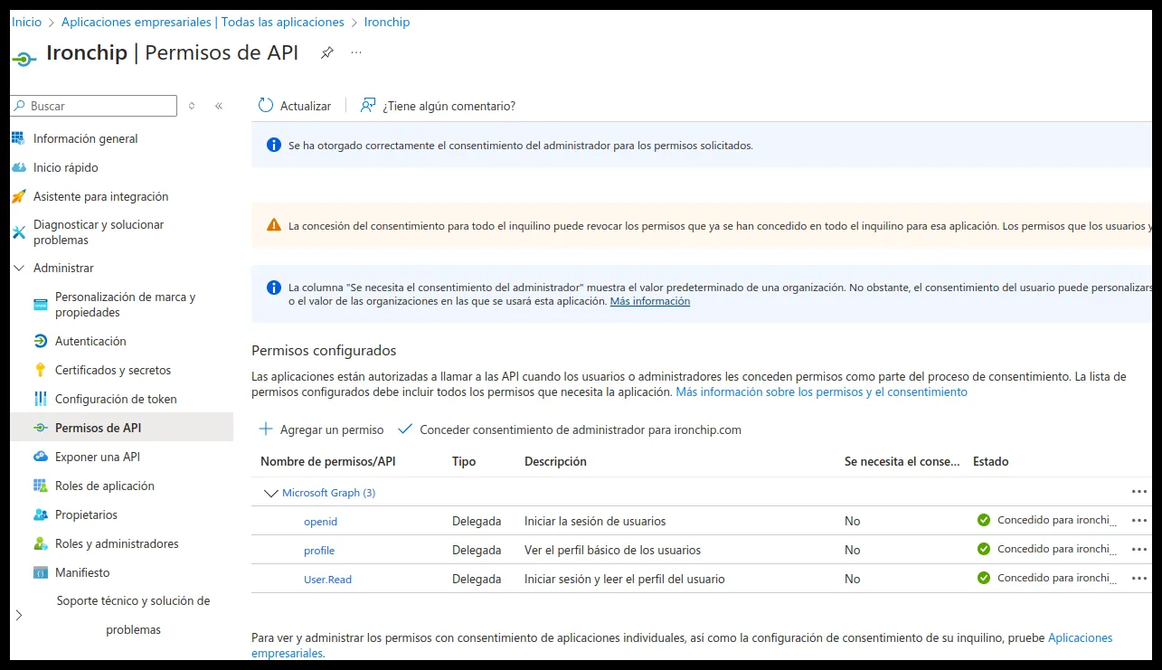
Task: Open the openid permission
Action: (320, 522)
